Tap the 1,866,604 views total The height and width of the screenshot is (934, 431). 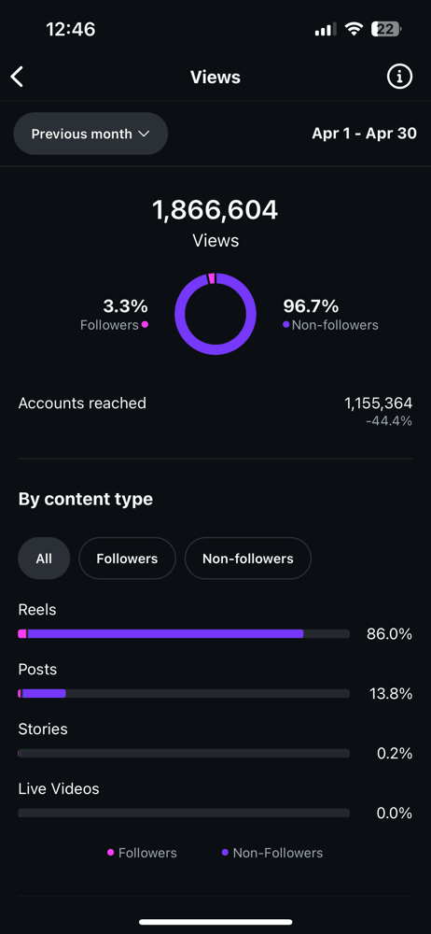[215, 209]
